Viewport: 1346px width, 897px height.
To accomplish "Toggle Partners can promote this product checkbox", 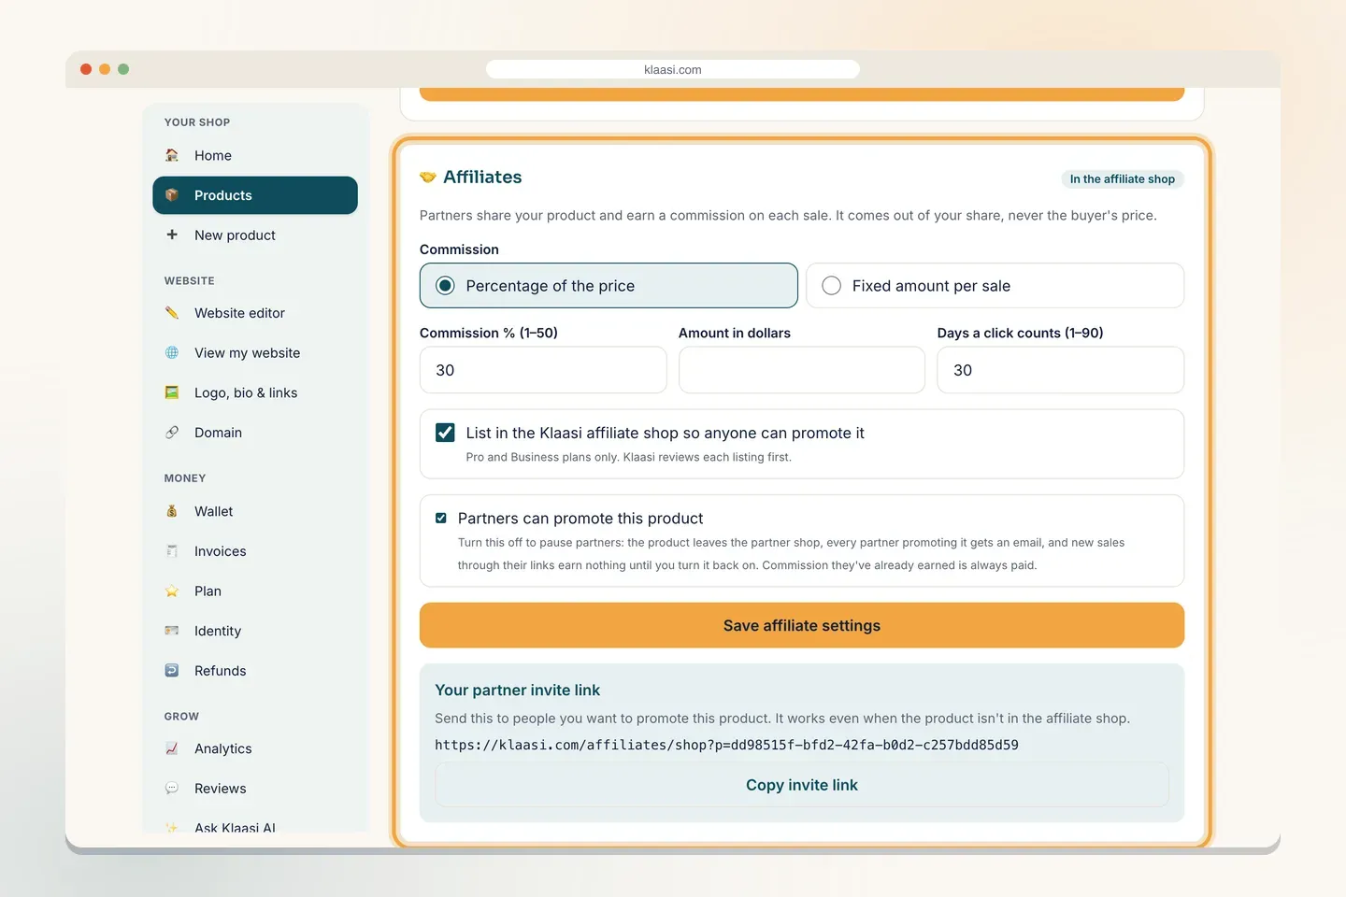I will click(441, 518).
